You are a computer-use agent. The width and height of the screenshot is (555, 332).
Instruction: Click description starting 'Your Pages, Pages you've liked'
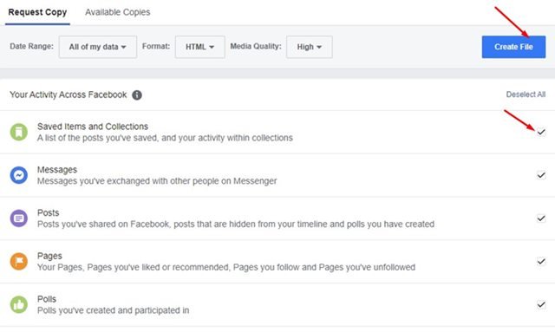tap(226, 267)
